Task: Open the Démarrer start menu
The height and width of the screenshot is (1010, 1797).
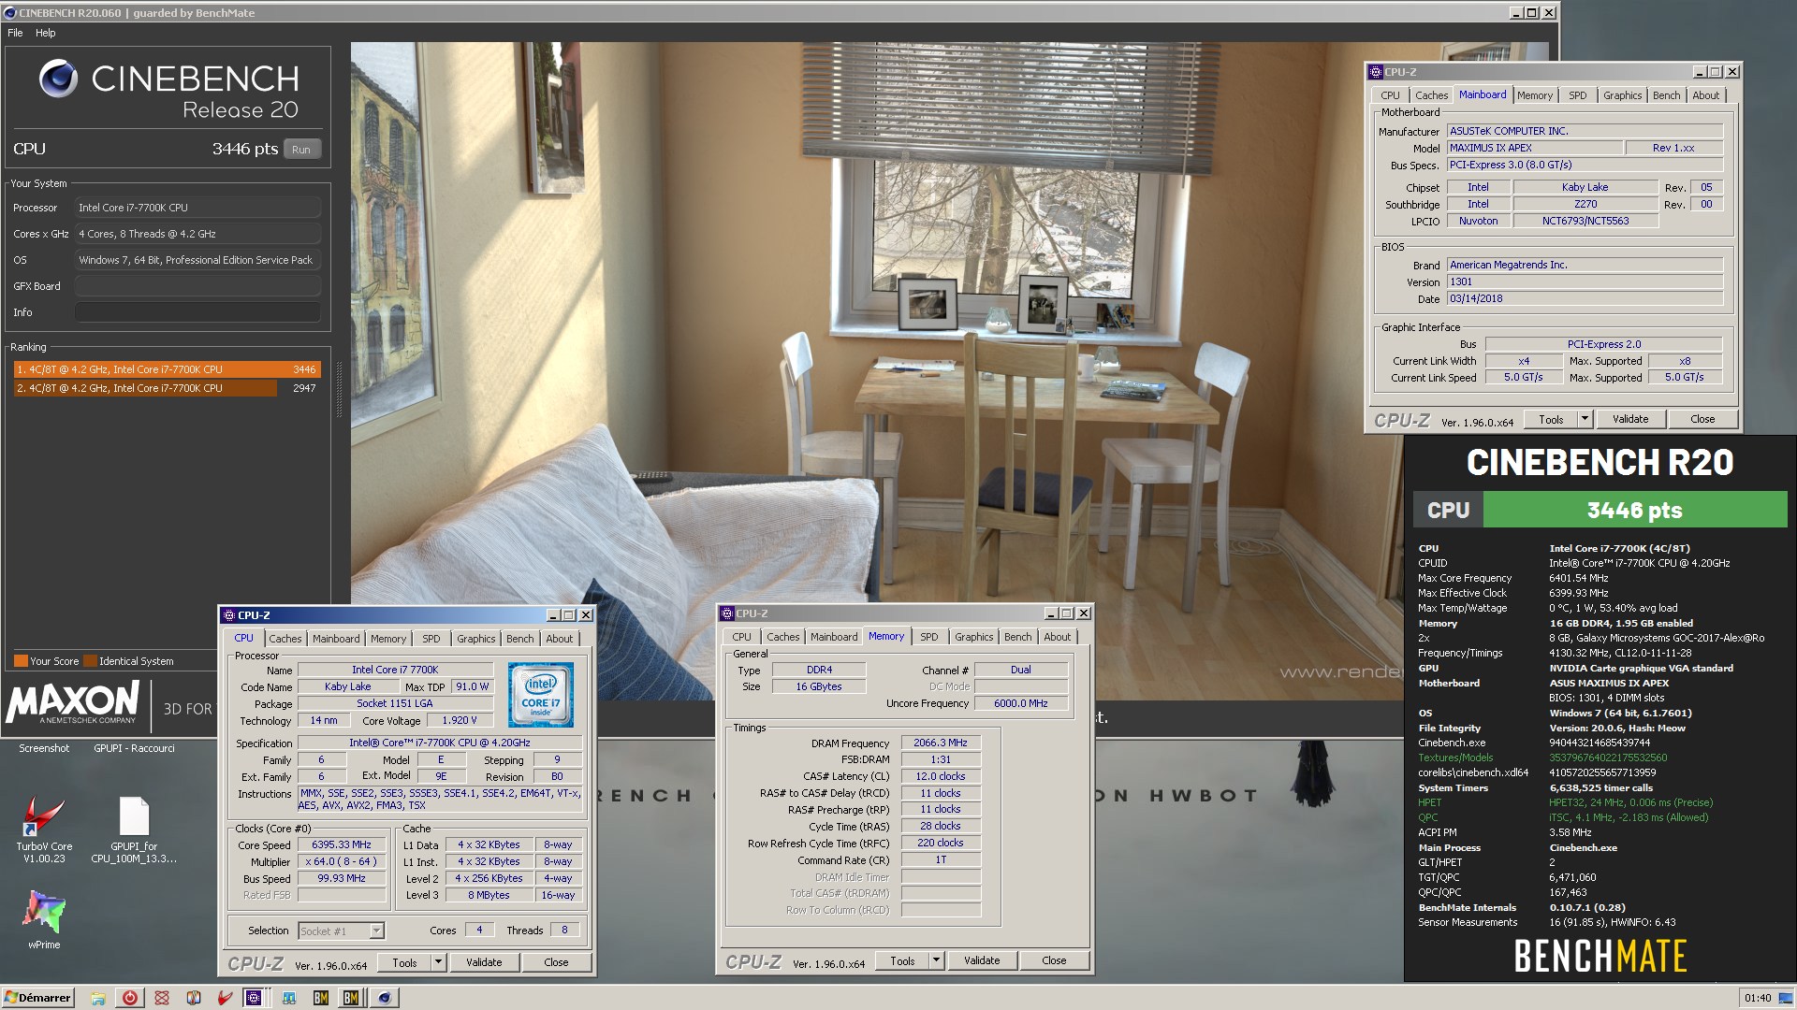Action: pyautogui.click(x=38, y=998)
